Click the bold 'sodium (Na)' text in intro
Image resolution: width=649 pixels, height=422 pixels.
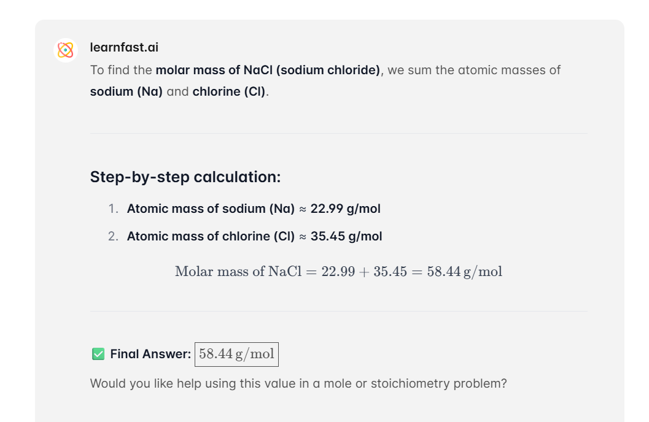point(126,91)
